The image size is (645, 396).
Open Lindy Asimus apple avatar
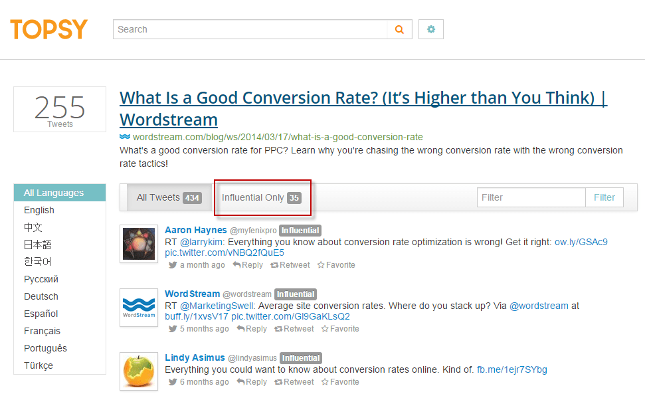[139, 371]
